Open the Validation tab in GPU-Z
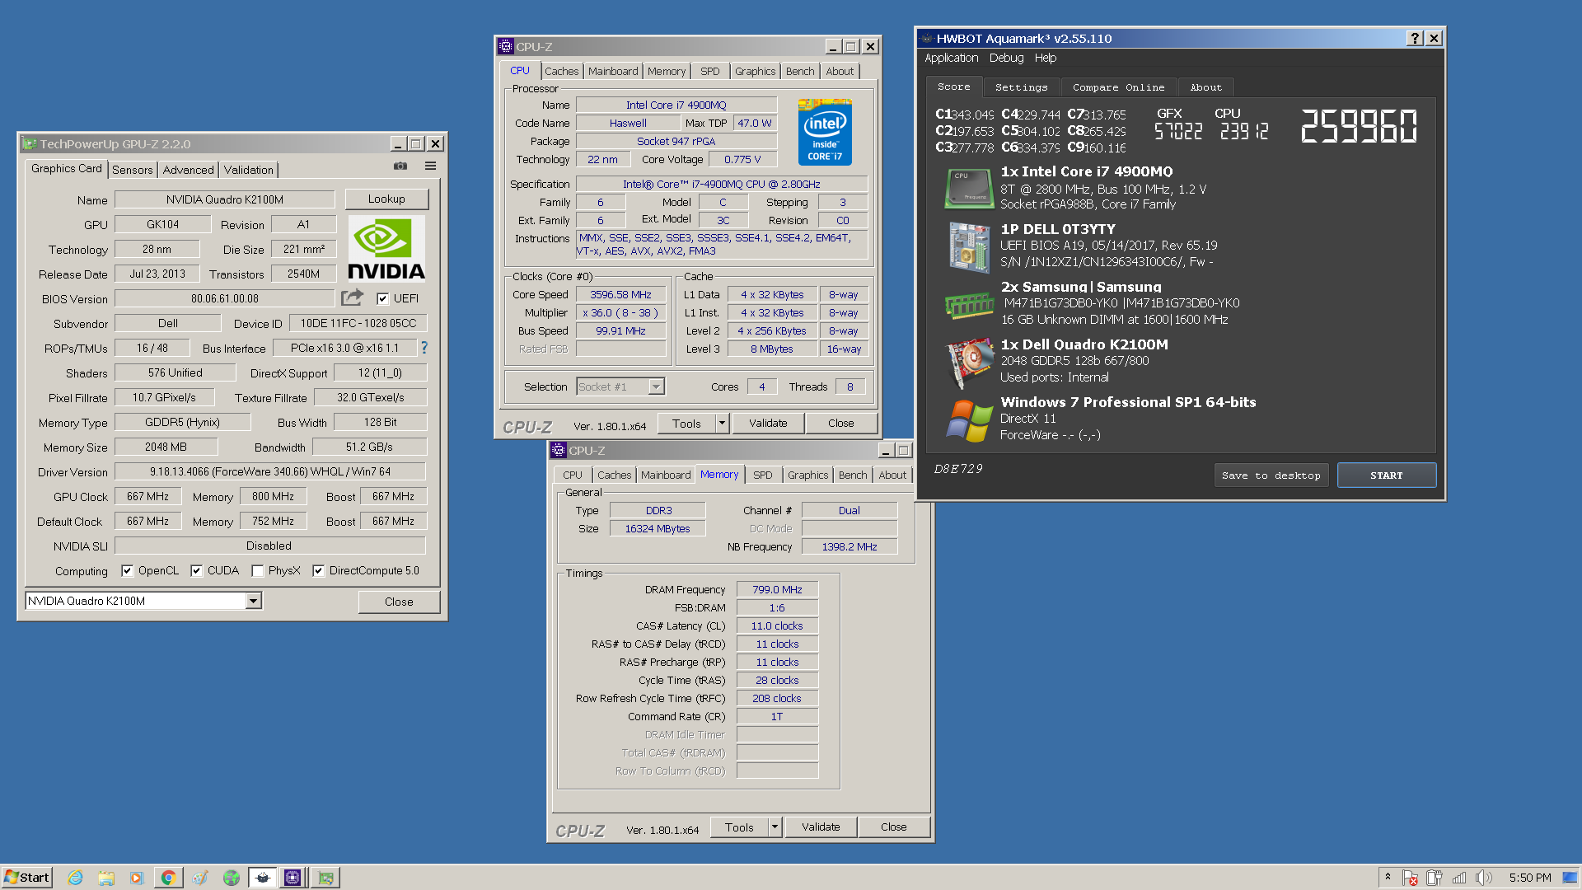Screen dimensions: 1582x890 pos(248,170)
